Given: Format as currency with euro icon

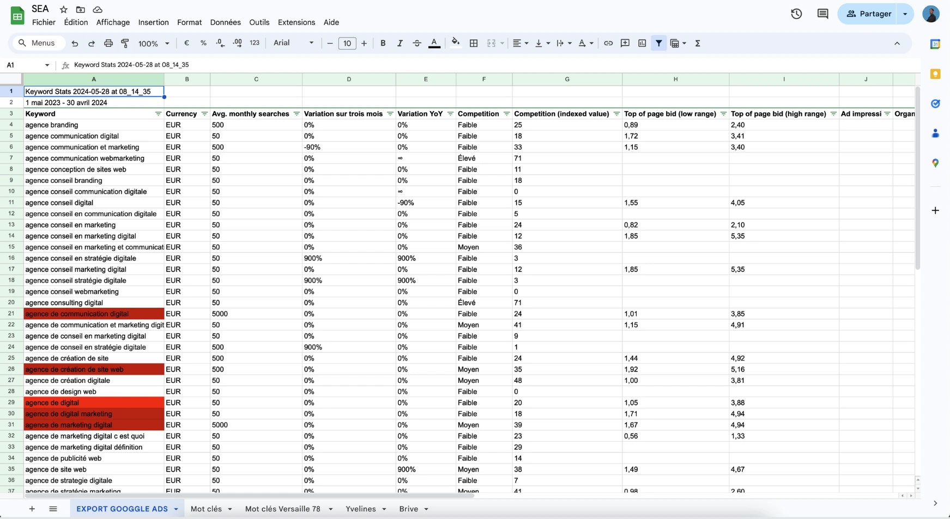Looking at the screenshot, I should [186, 43].
